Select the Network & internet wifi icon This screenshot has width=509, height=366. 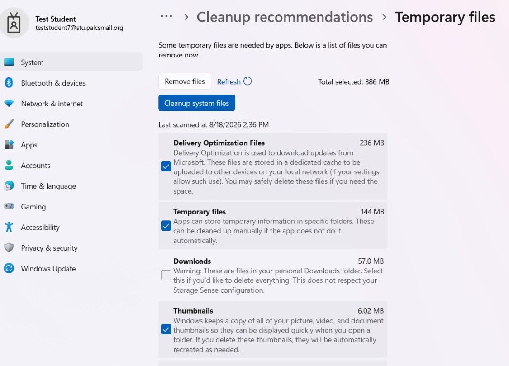(x=9, y=104)
